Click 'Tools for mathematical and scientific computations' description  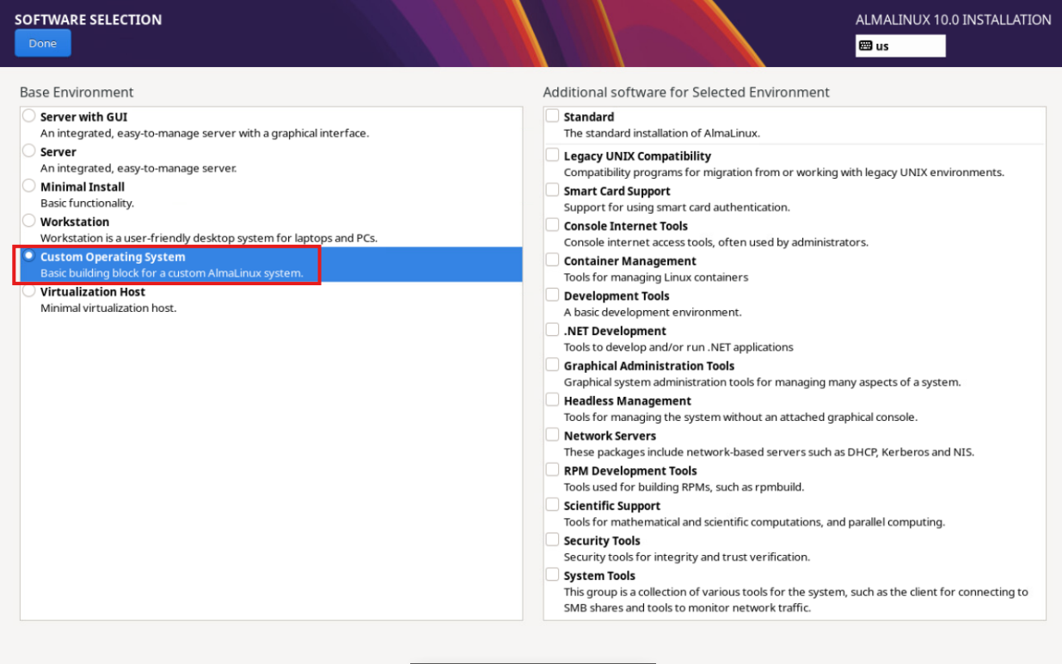point(754,522)
